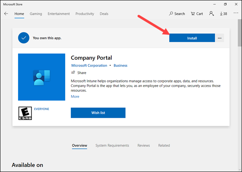This screenshot has width=242, height=172.
Task: Open the account sign-in icon
Action: pos(211,14)
